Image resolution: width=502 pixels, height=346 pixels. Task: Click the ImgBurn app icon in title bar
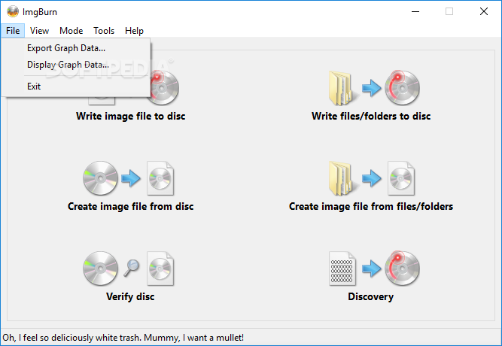[x=13, y=11]
